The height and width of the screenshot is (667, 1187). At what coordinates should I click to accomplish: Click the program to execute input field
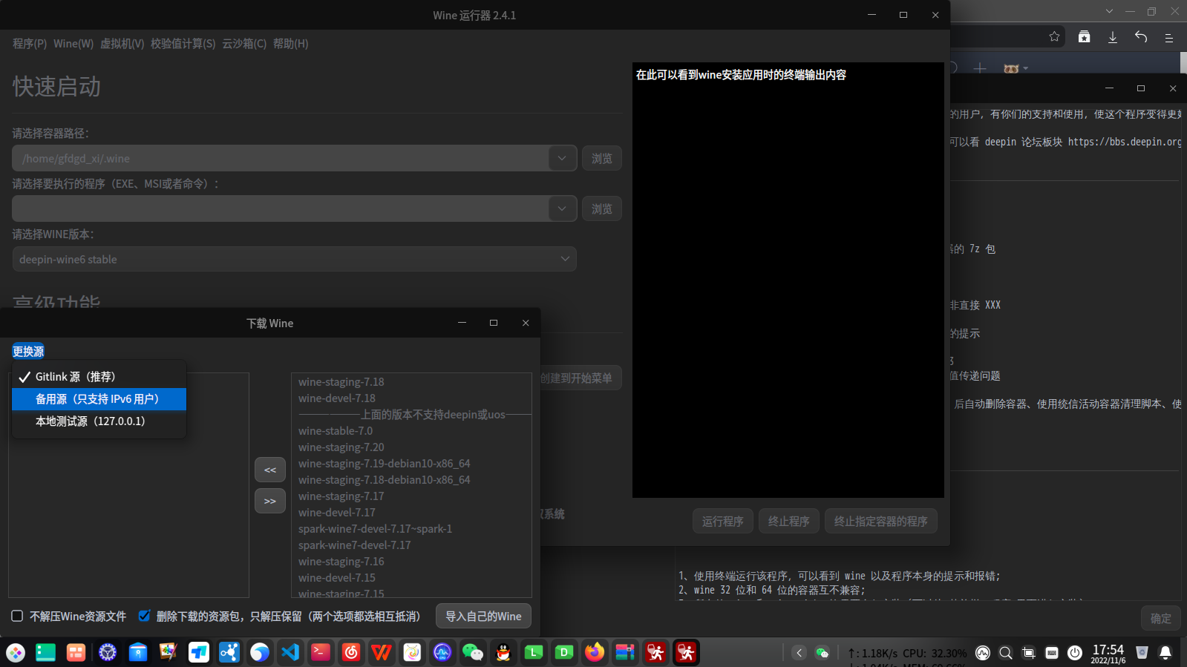(x=281, y=208)
